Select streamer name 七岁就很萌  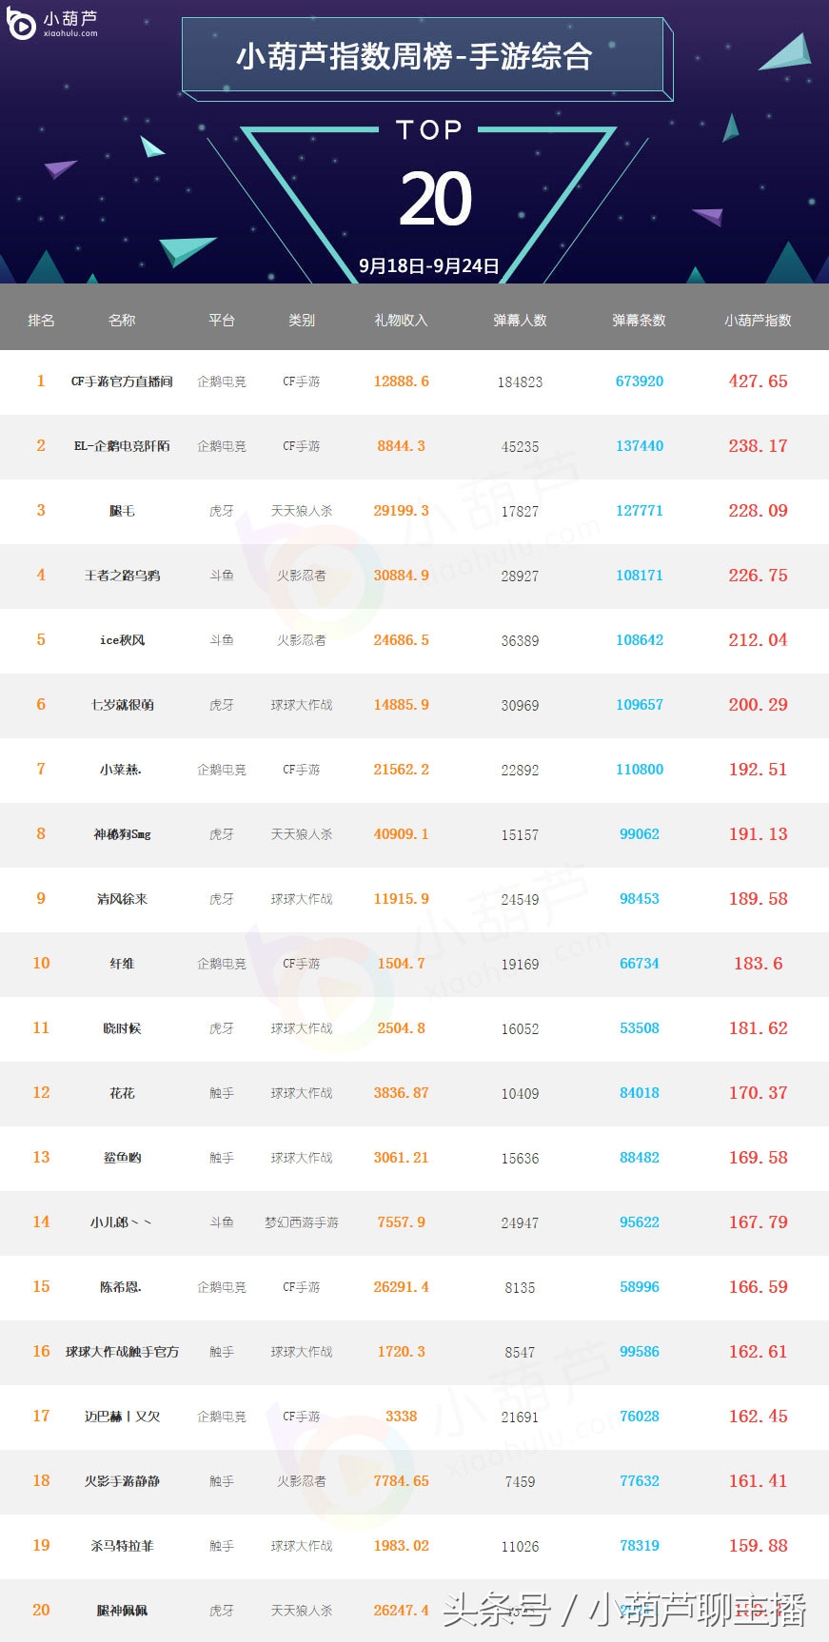(x=122, y=705)
